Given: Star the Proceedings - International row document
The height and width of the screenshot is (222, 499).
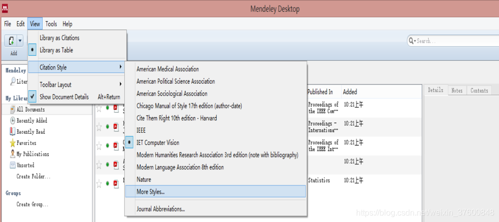Looking at the screenshot, I should pyautogui.click(x=99, y=127).
